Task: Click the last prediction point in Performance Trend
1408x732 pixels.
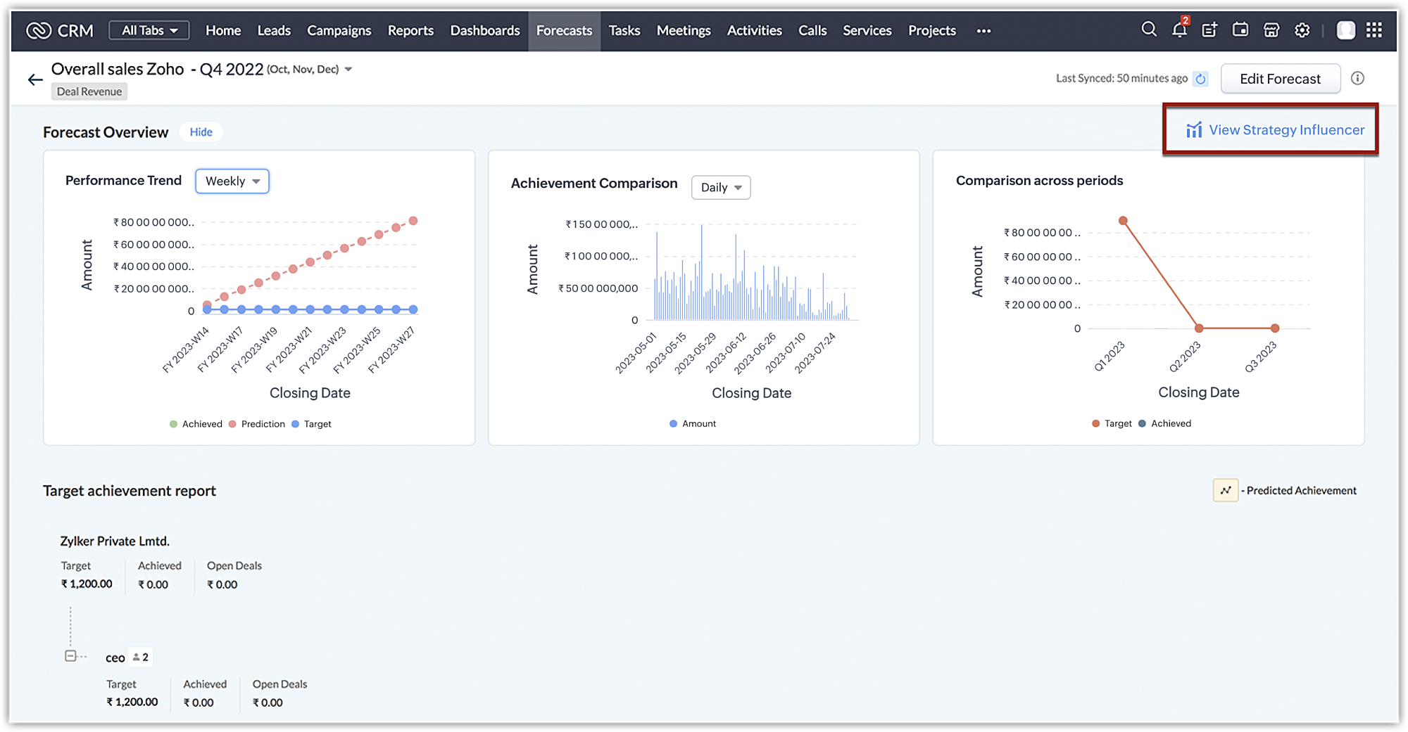Action: [413, 221]
